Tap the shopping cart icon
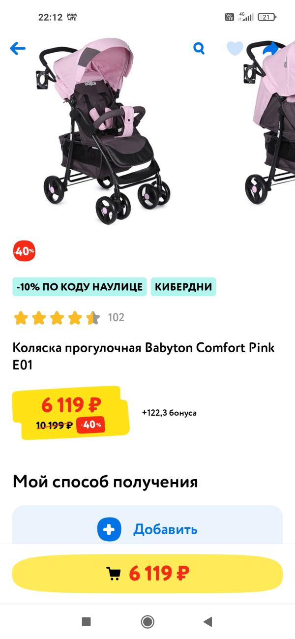 (x=114, y=574)
